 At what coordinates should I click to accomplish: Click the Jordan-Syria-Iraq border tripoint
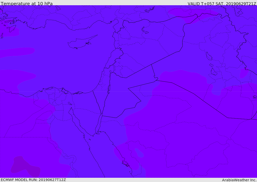[151, 64]
